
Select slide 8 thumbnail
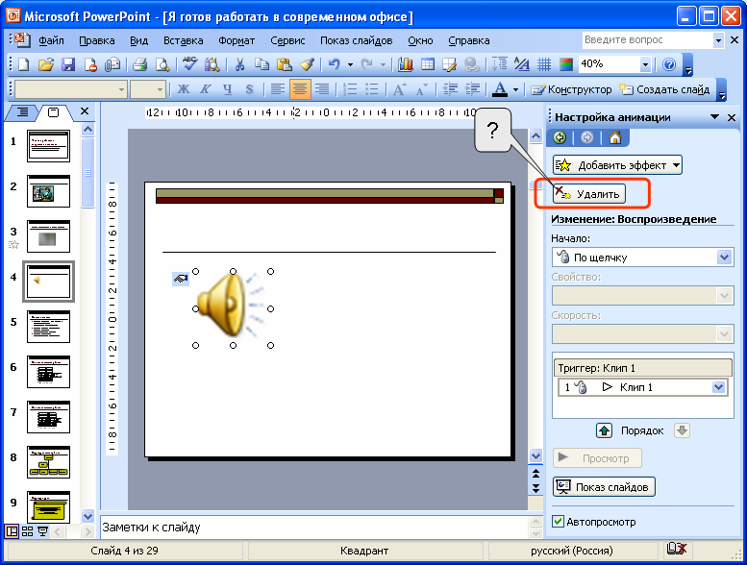(x=48, y=462)
